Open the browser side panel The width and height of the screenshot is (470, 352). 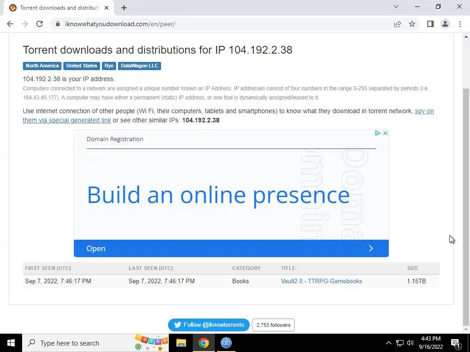click(431, 24)
